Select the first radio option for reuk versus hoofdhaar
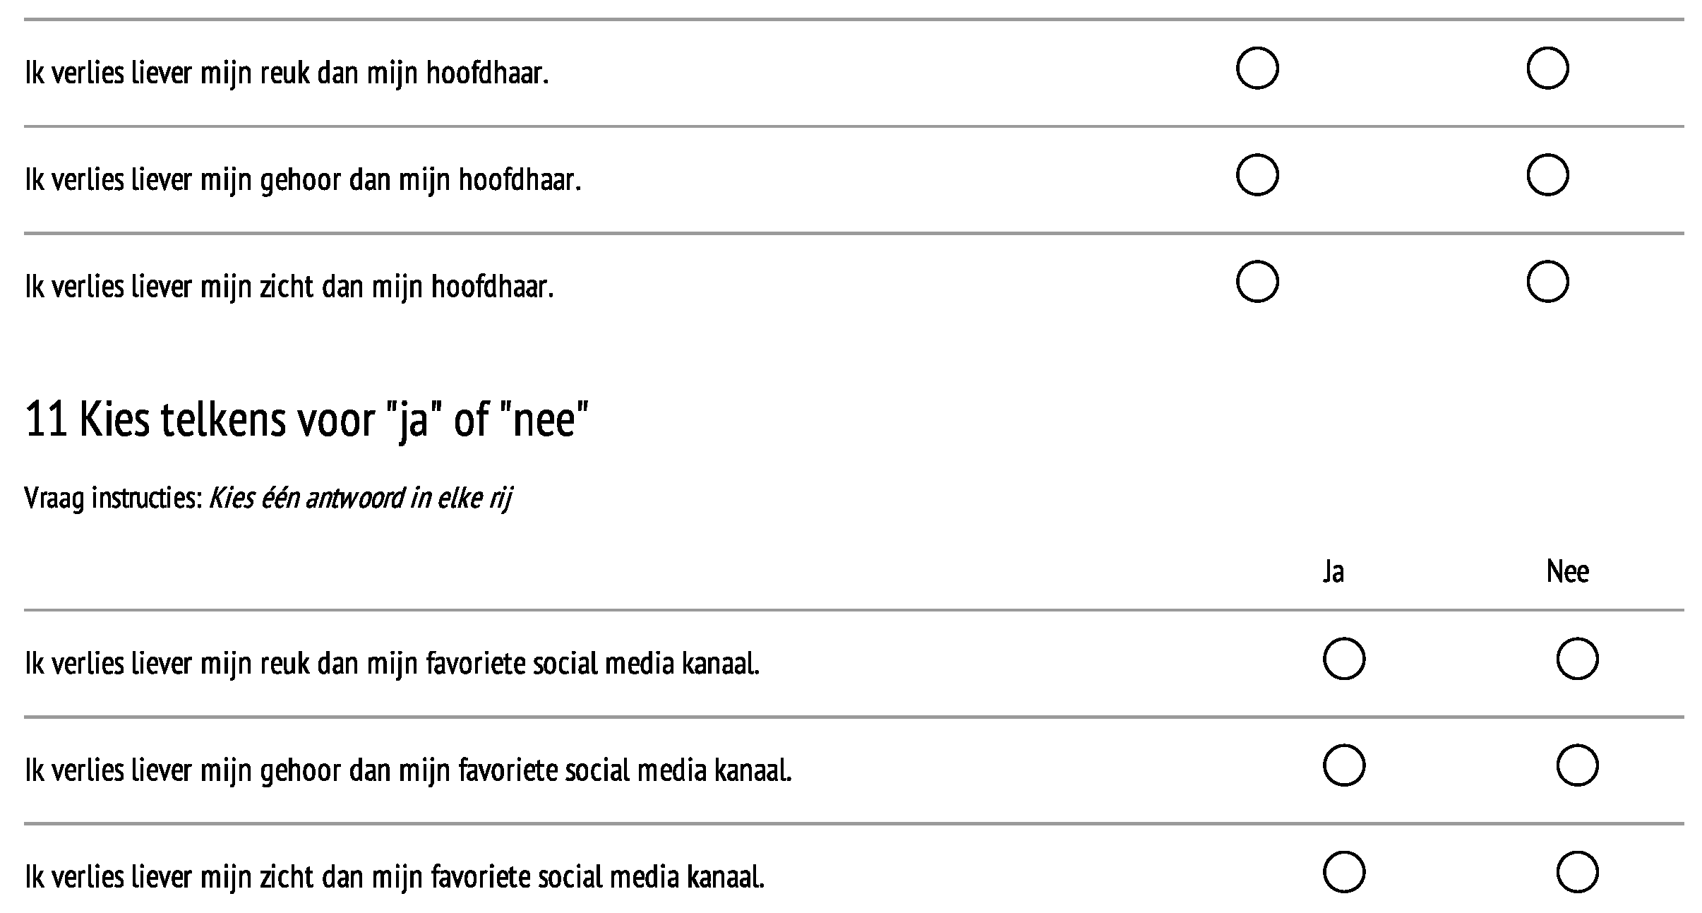The width and height of the screenshot is (1702, 913). tap(1257, 68)
